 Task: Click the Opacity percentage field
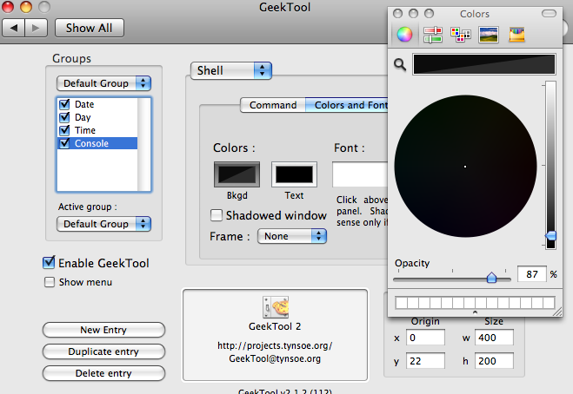[530, 274]
